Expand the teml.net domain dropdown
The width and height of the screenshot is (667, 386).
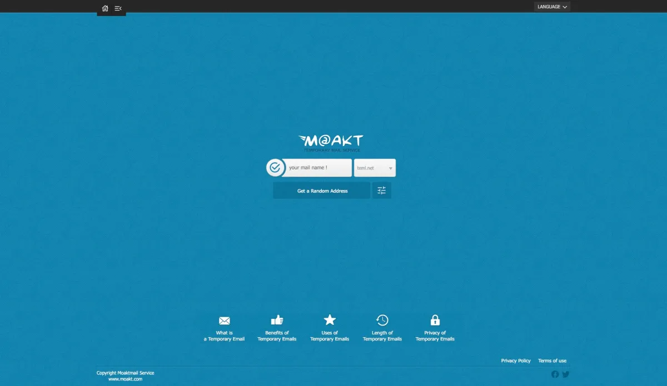pos(375,167)
